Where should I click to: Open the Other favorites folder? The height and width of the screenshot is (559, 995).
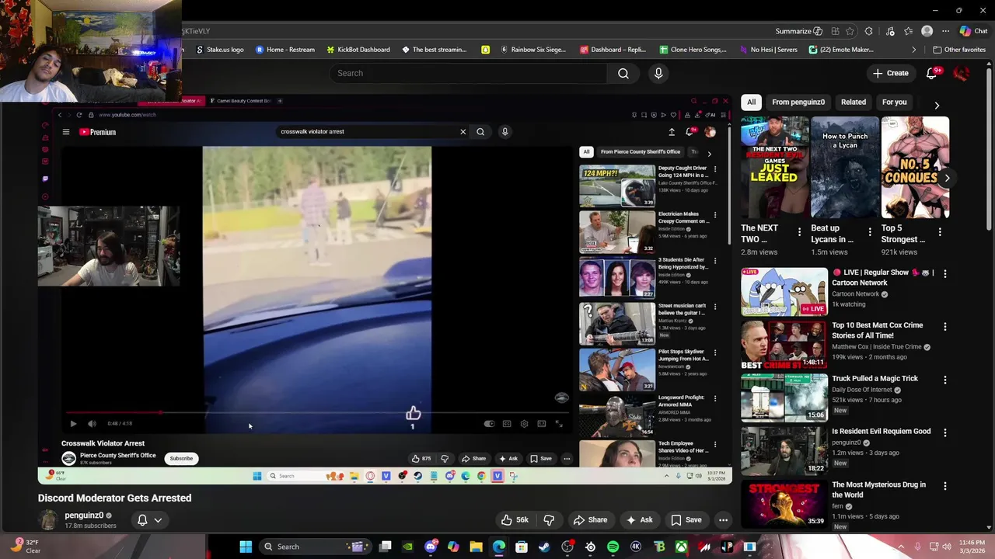[959, 50]
